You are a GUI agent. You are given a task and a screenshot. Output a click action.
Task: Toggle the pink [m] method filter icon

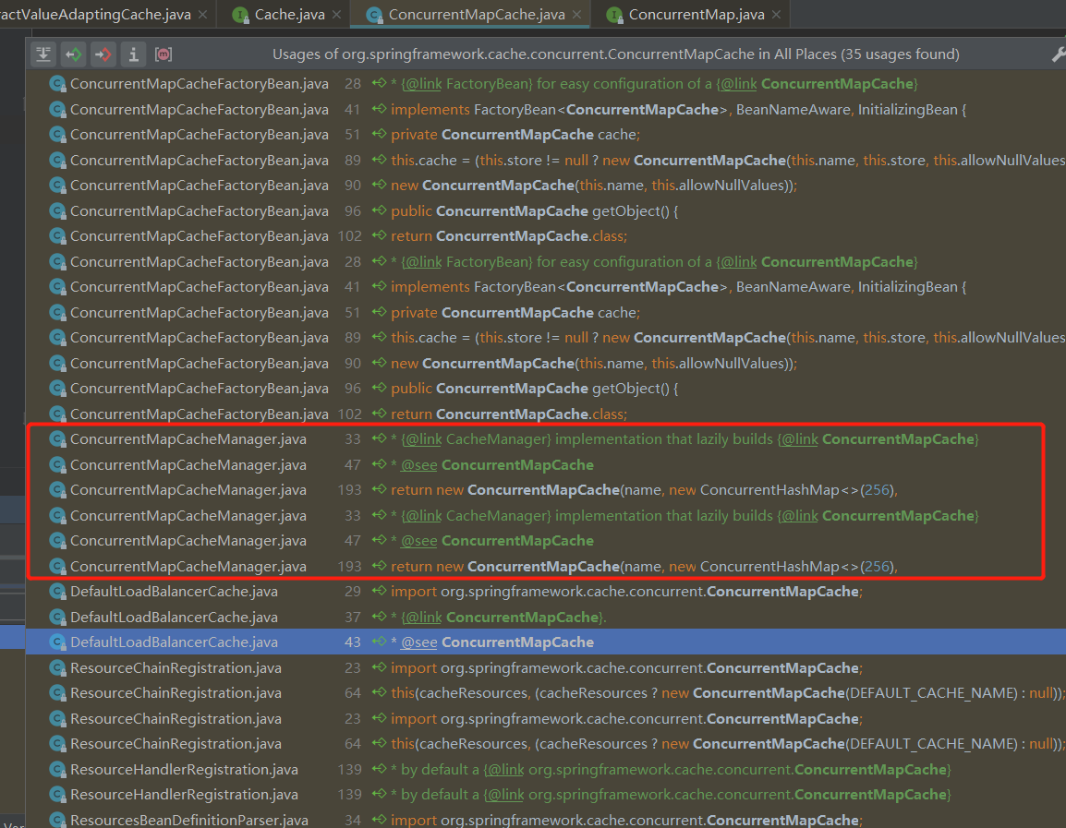[x=164, y=54]
